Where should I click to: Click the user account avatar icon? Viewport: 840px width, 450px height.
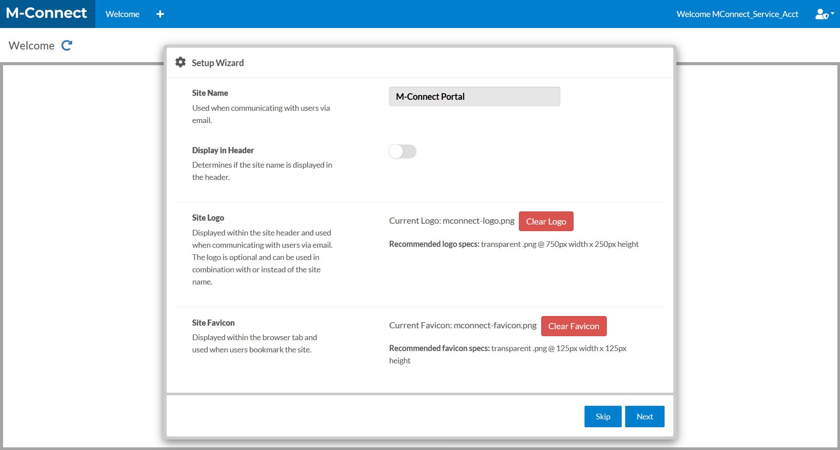(x=821, y=14)
